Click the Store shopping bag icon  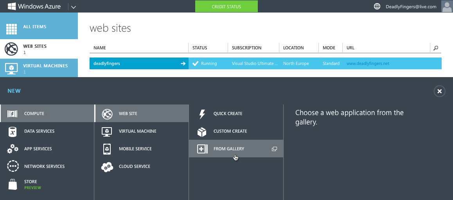coord(13,184)
